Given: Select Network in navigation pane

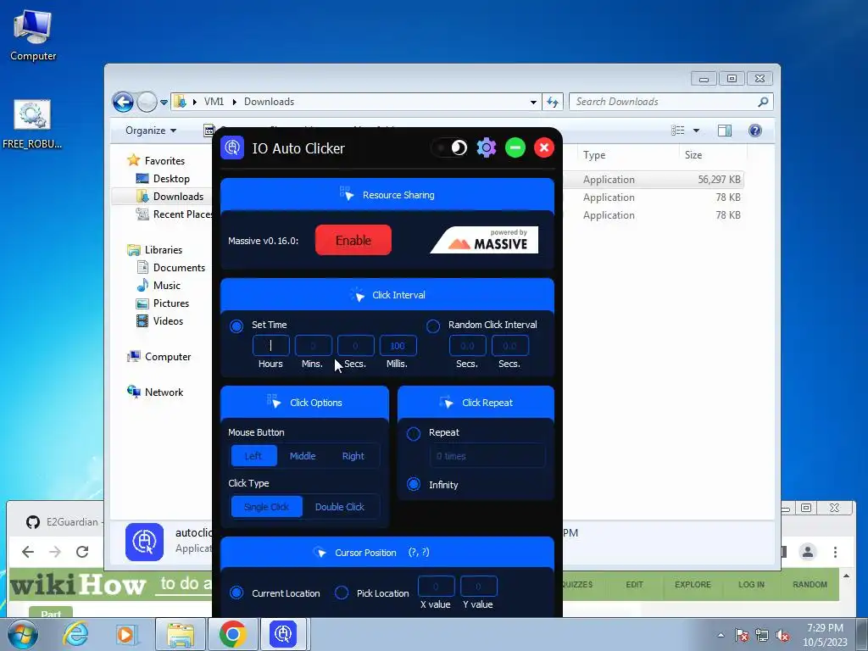Looking at the screenshot, I should coord(164,392).
